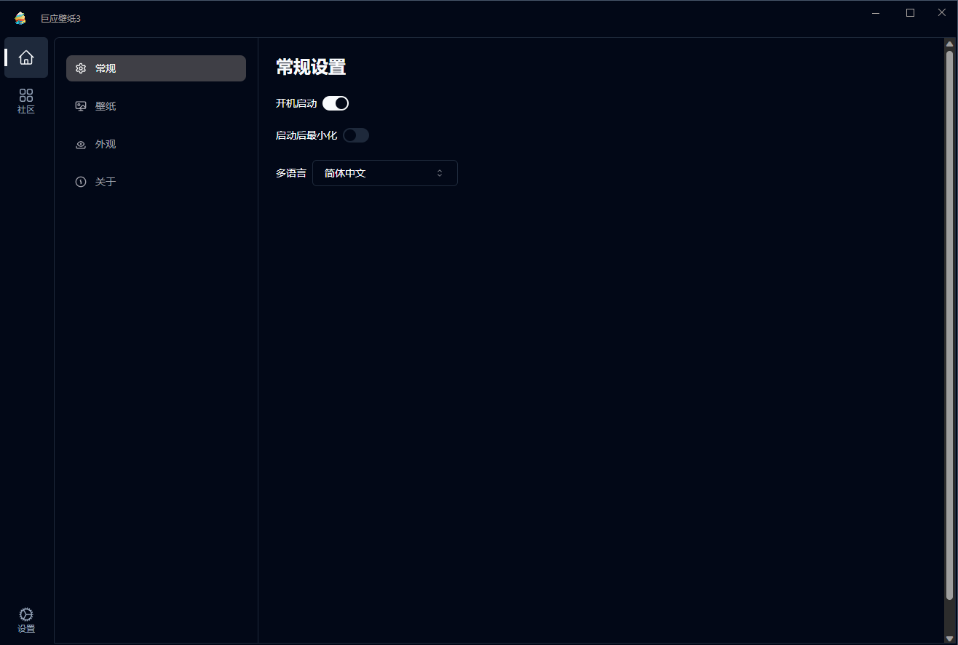Click the 常规设置 heading text
The width and height of the screenshot is (958, 645).
[x=311, y=68]
